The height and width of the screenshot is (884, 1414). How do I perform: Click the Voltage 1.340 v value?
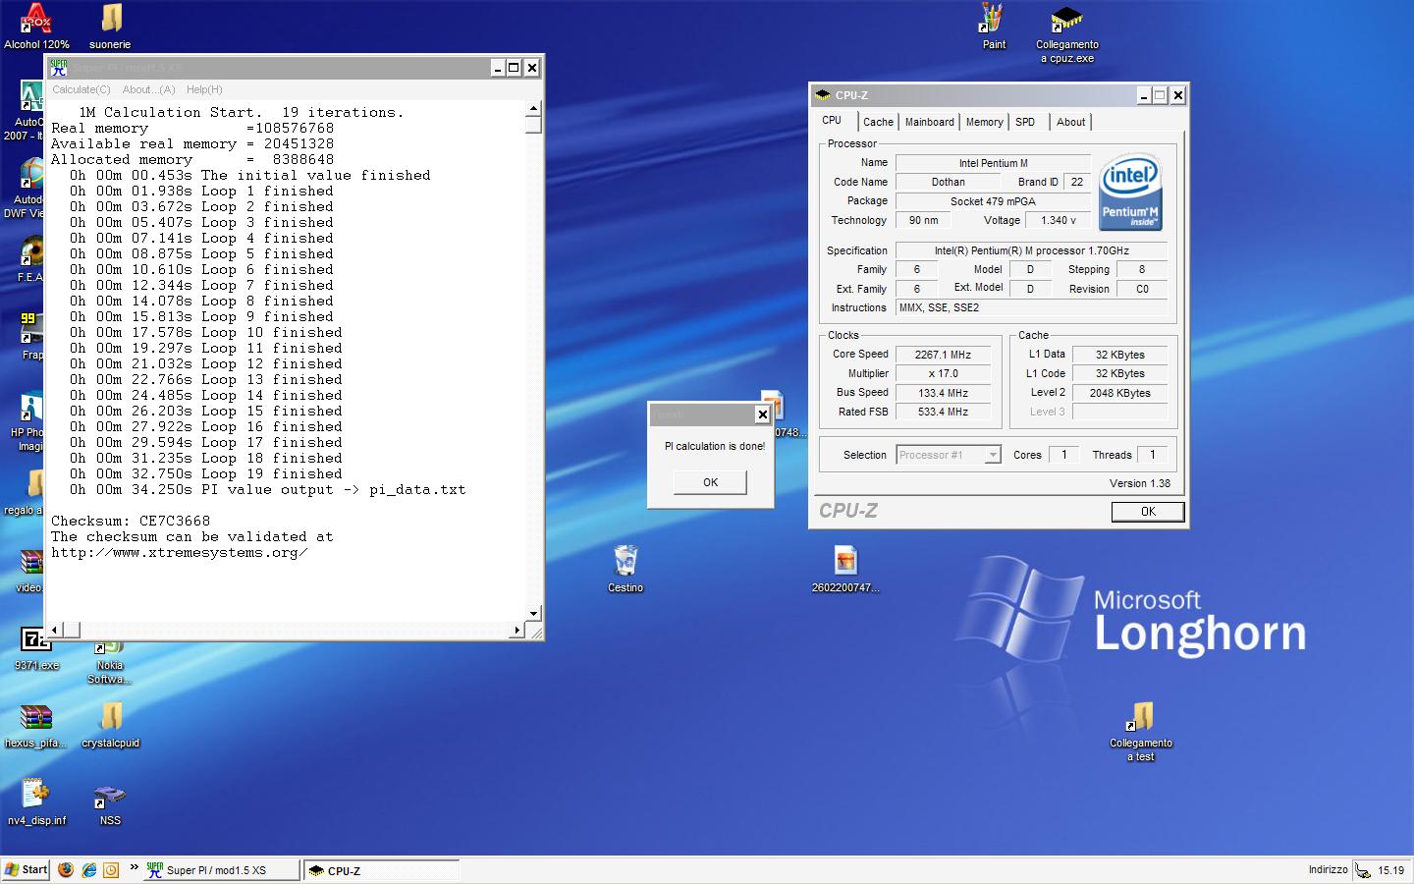(1058, 220)
